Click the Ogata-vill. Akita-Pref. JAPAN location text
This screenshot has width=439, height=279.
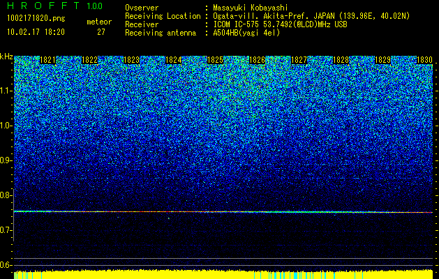(311, 16)
